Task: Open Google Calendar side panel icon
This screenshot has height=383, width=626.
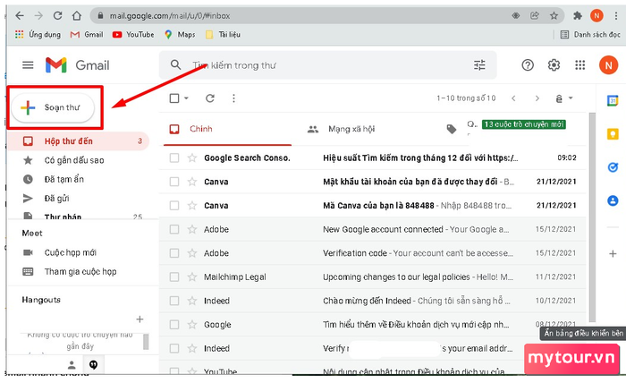Action: tap(613, 100)
